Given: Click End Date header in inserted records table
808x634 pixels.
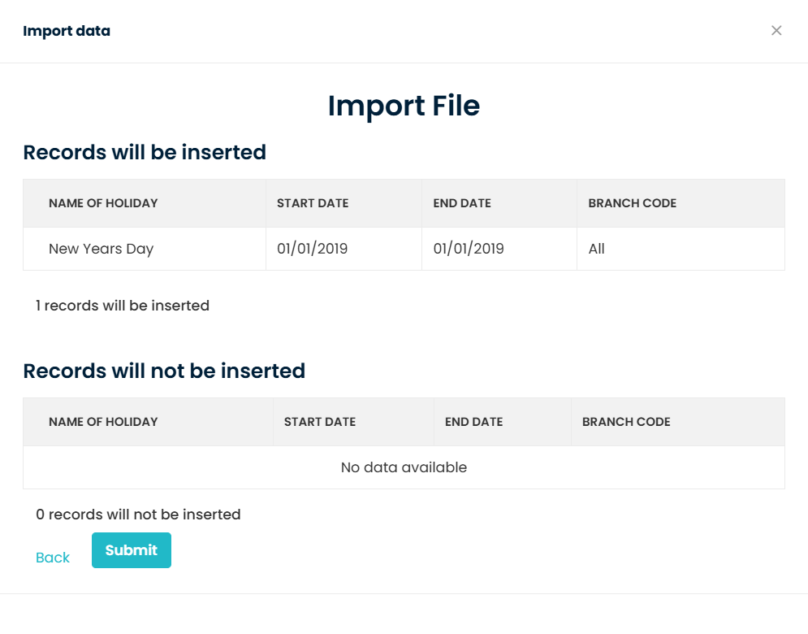Looking at the screenshot, I should tap(462, 203).
